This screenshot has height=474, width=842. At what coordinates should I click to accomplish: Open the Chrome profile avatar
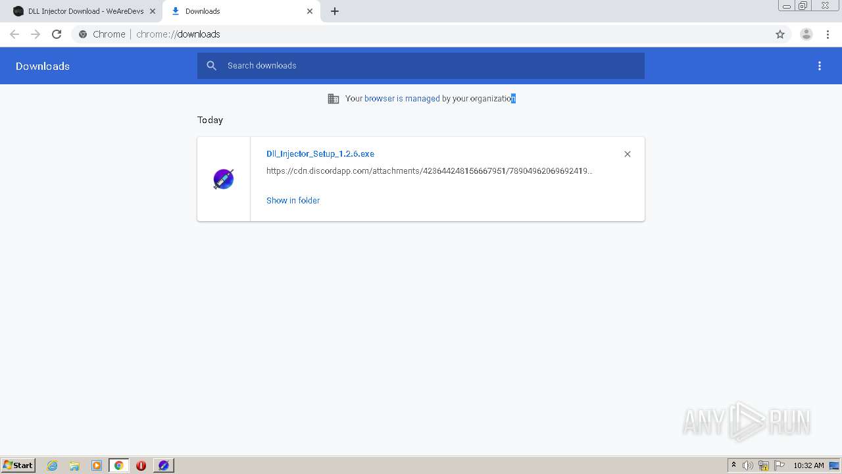tap(806, 34)
